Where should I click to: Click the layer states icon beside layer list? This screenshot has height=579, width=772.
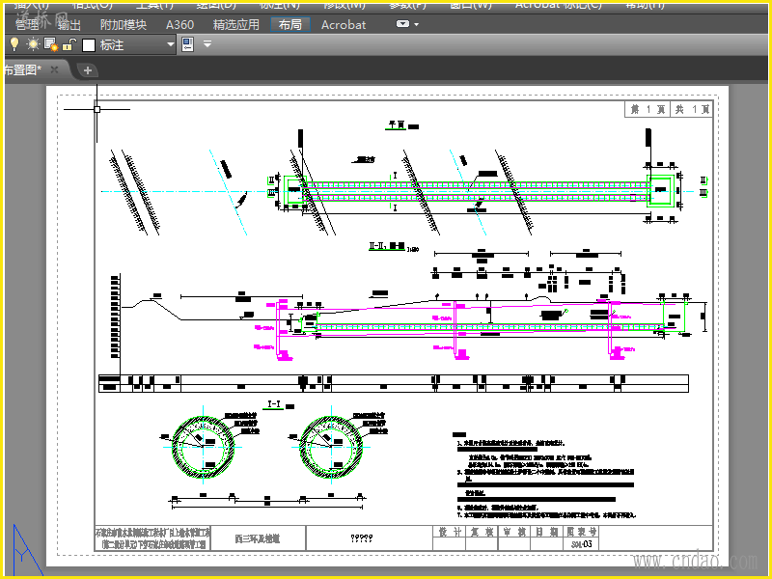point(187,44)
